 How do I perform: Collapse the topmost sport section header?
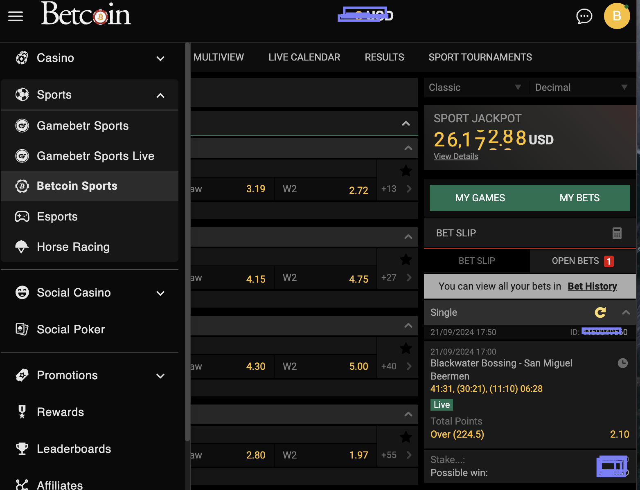(x=406, y=124)
